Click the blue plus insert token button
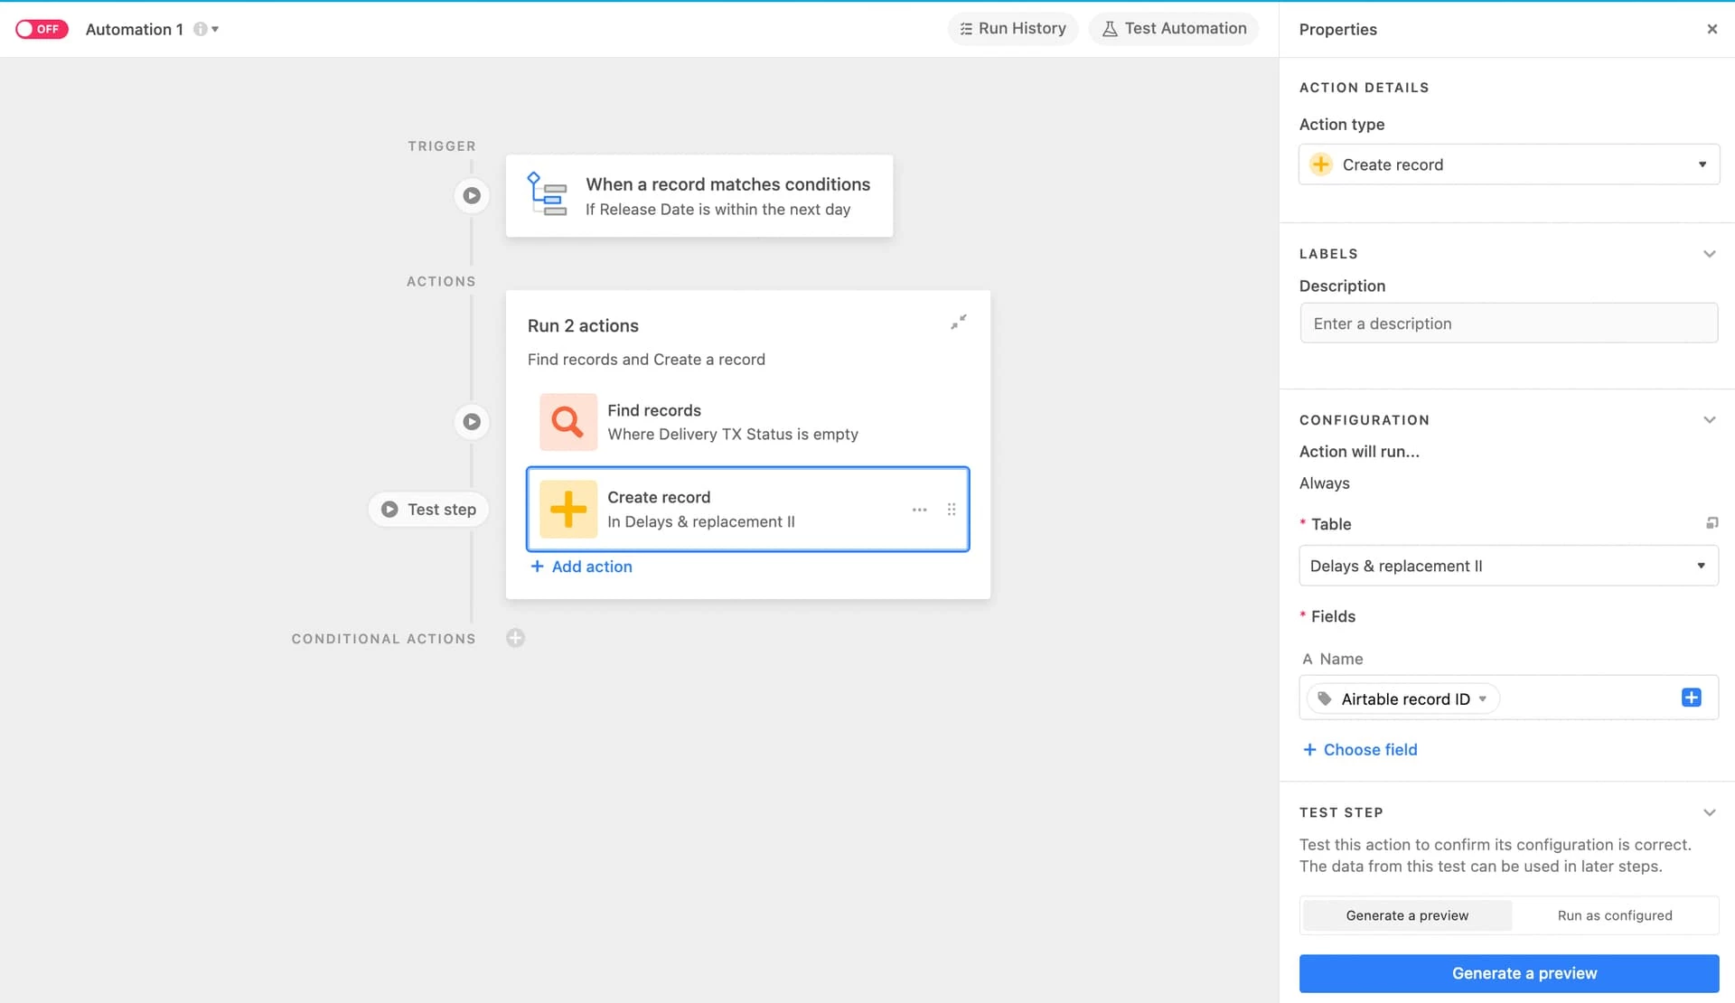The width and height of the screenshot is (1735, 1003). (x=1691, y=698)
